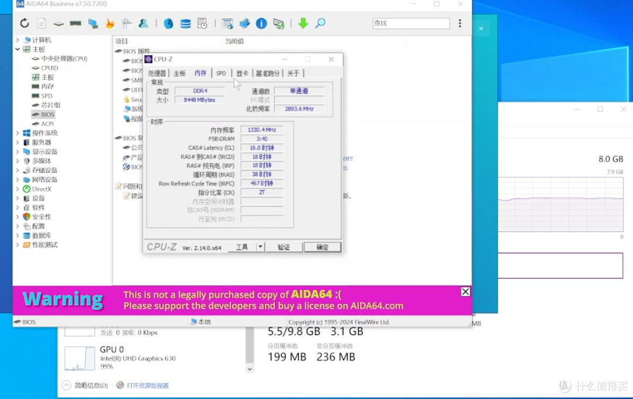
Task: Click the Intel UHD Graphics GPU 0 thumbnail
Action: [80, 358]
